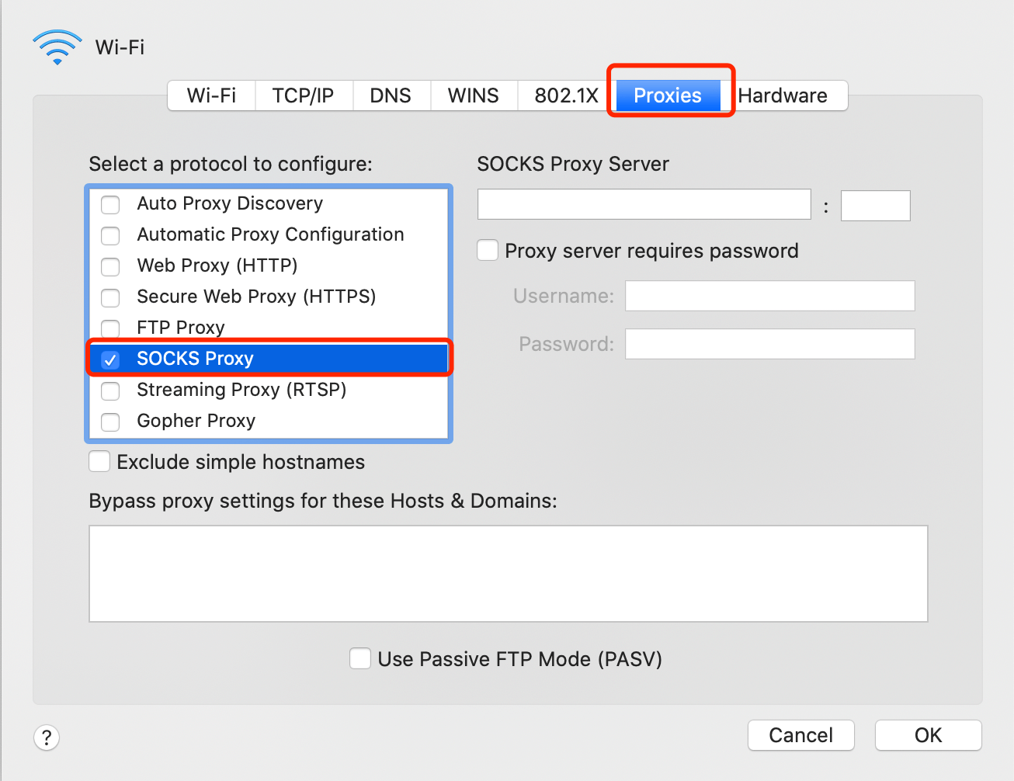Uncheck the SOCKS Proxy checkbox
1014x781 pixels.
click(x=110, y=359)
